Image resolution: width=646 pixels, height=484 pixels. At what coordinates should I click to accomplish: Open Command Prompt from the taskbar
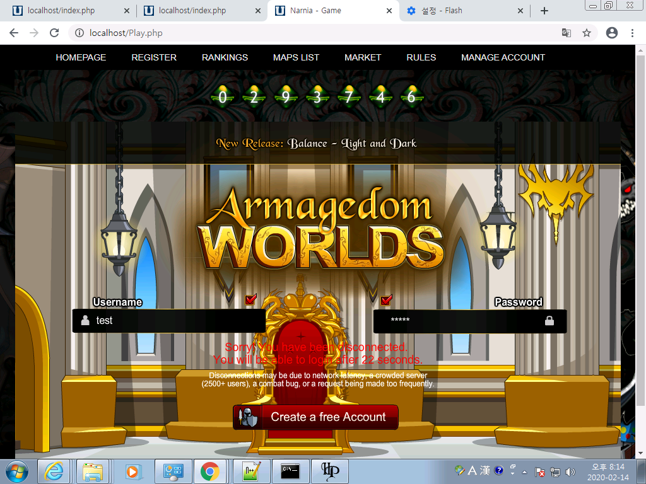pyautogui.click(x=290, y=471)
